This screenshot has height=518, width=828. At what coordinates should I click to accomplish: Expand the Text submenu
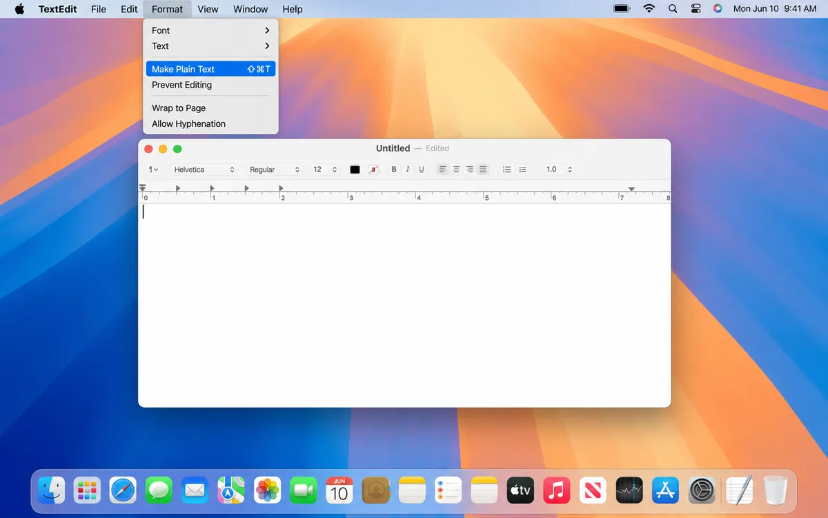210,46
